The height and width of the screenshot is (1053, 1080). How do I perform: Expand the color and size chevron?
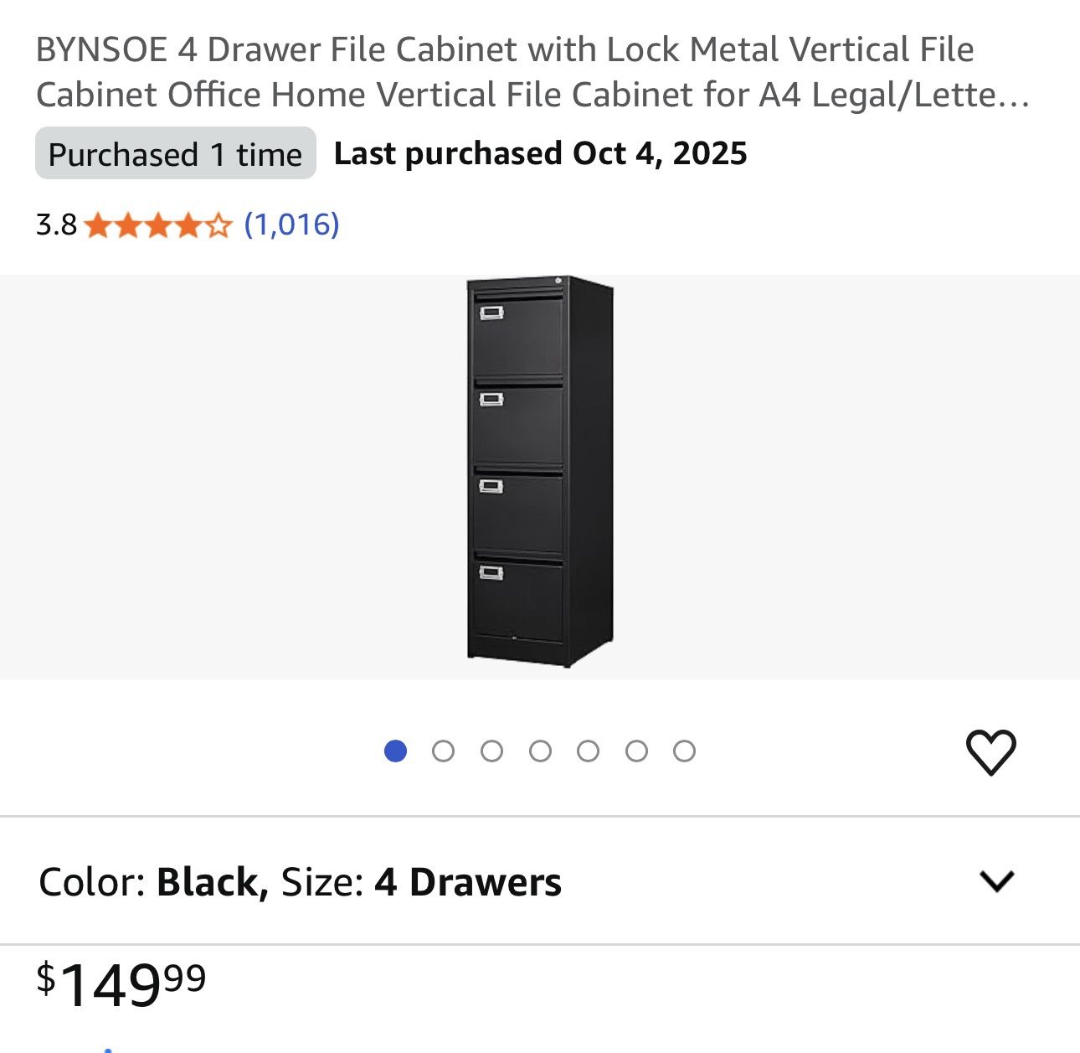pyautogui.click(x=996, y=881)
